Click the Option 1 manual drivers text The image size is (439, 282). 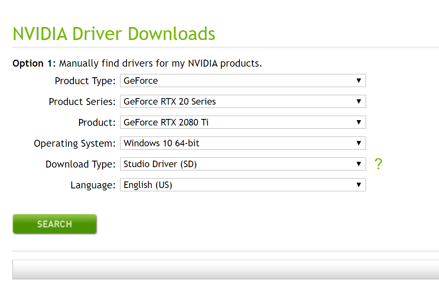(x=137, y=63)
